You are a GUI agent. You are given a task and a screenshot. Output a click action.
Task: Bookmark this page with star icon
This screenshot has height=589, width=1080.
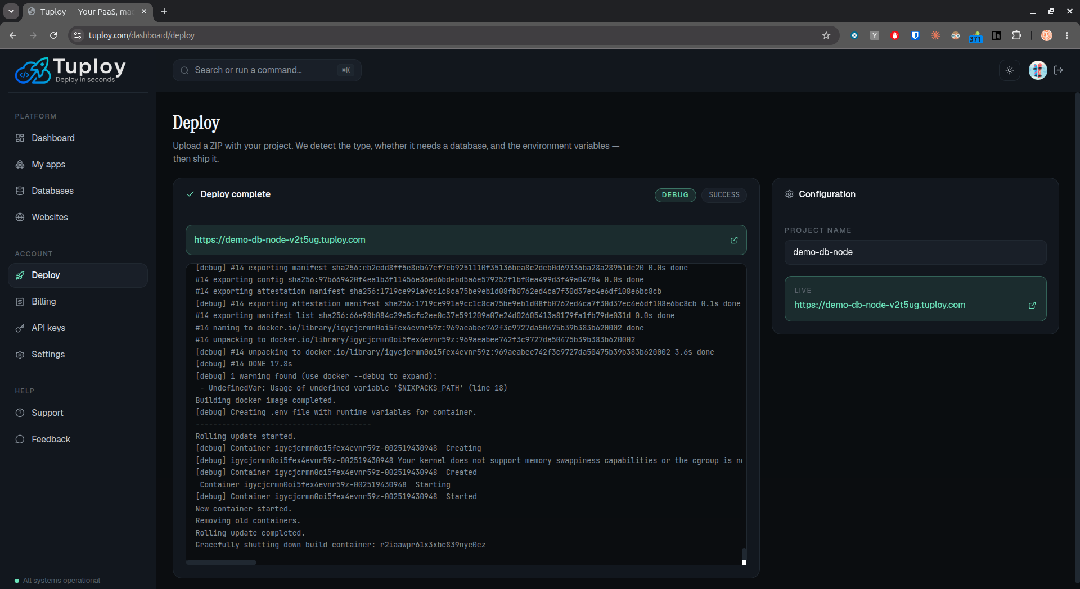pos(826,35)
